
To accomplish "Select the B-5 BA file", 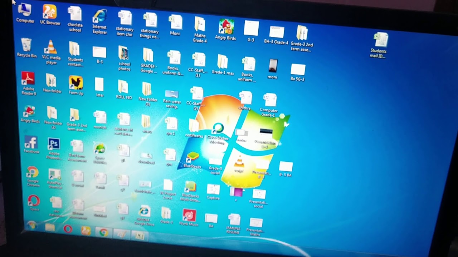I will (285, 169).
